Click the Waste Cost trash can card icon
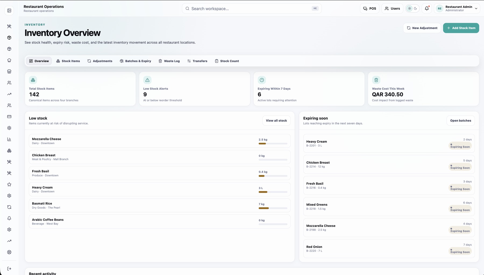This screenshot has height=275, width=484. click(x=376, y=80)
